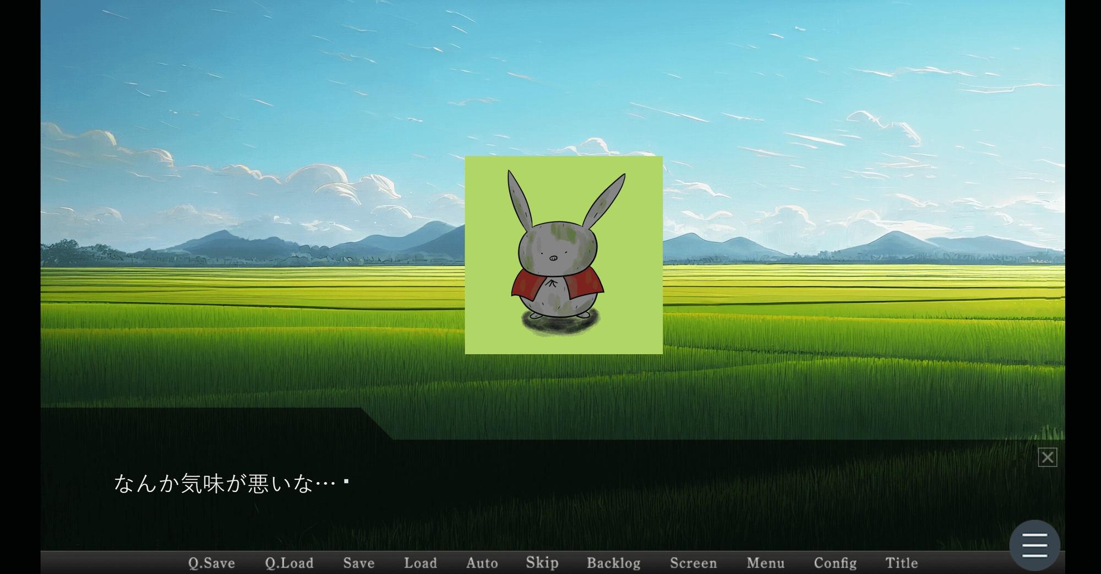Select Q.Load to quick load

tap(289, 562)
